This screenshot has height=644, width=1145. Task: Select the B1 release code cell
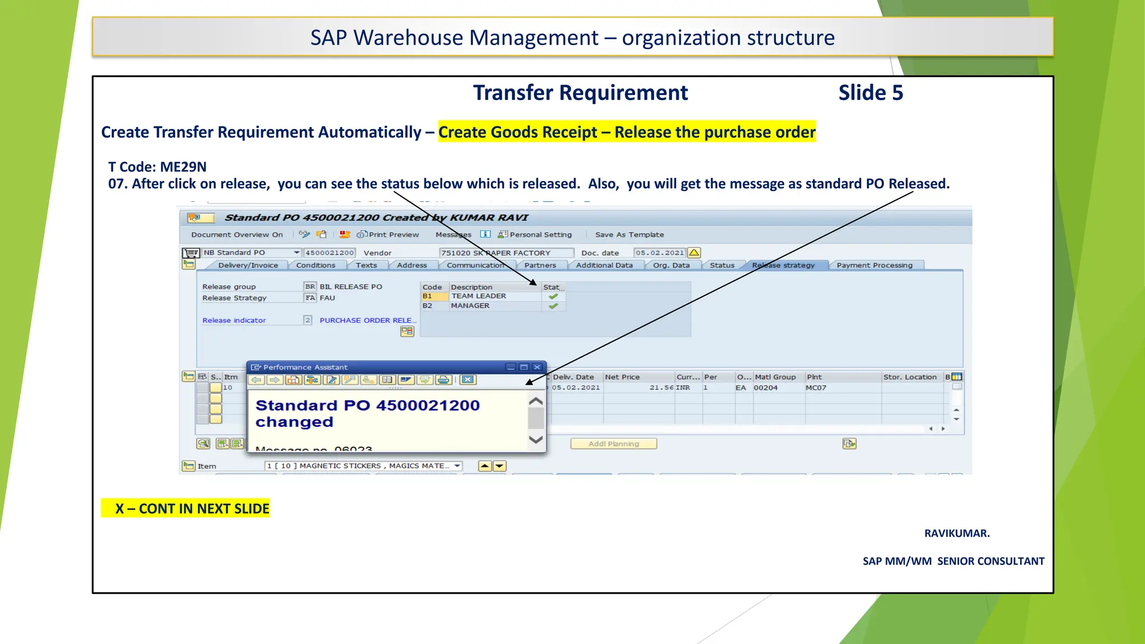click(434, 296)
